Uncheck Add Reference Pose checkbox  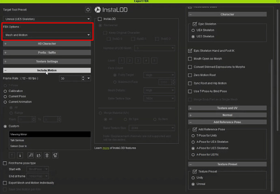click(195, 129)
